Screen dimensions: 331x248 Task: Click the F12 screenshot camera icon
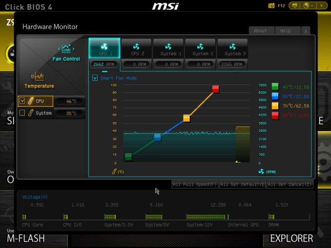pos(271,6)
